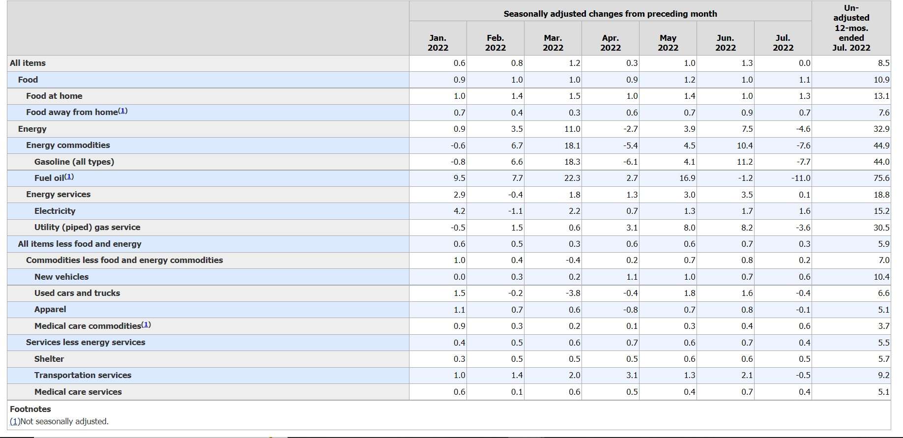This screenshot has height=438, width=903.
Task: Select Gasoline March value 18.3
Action: tap(572, 162)
